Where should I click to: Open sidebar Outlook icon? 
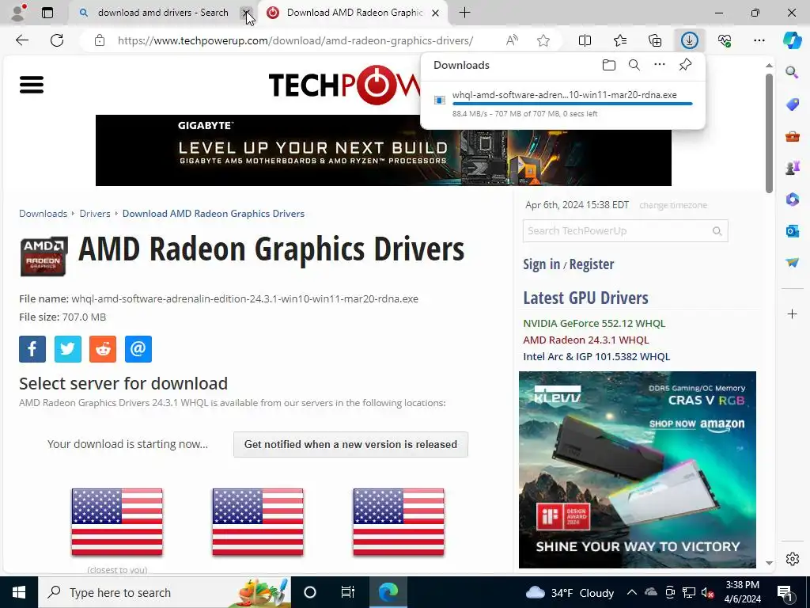[x=792, y=230]
